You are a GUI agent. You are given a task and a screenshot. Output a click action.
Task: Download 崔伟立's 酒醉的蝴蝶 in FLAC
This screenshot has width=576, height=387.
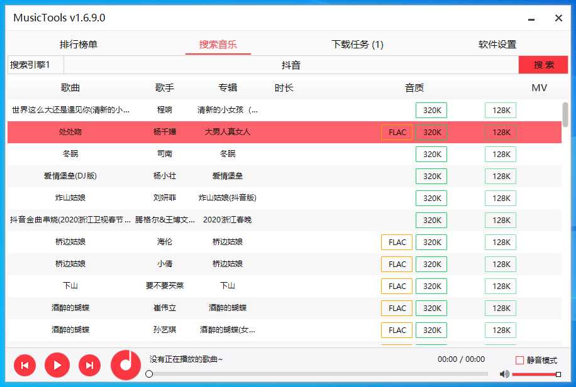click(x=397, y=308)
